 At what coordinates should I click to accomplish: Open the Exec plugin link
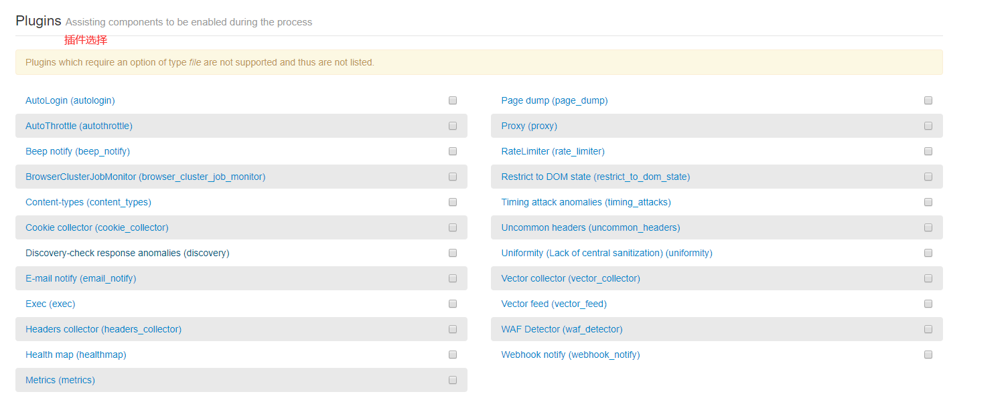click(50, 304)
